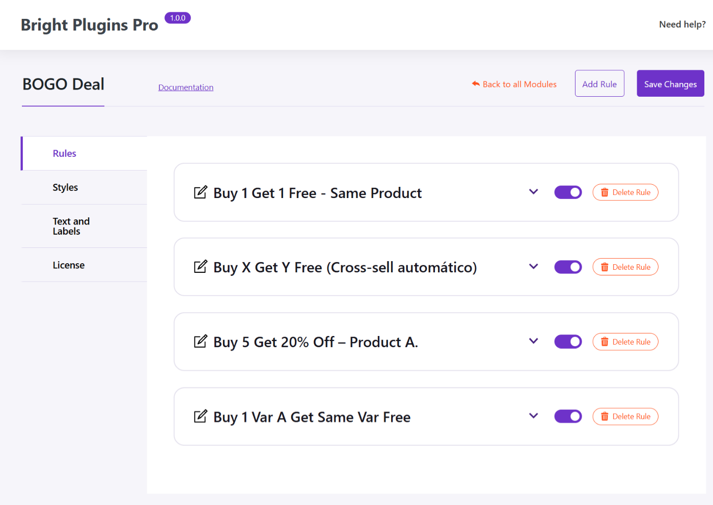Click edit pencil icon for Buy 1 Get 1 Free rule

pos(201,192)
